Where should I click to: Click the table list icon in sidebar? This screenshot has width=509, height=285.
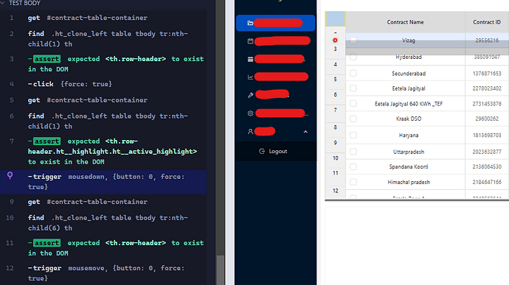click(250, 60)
